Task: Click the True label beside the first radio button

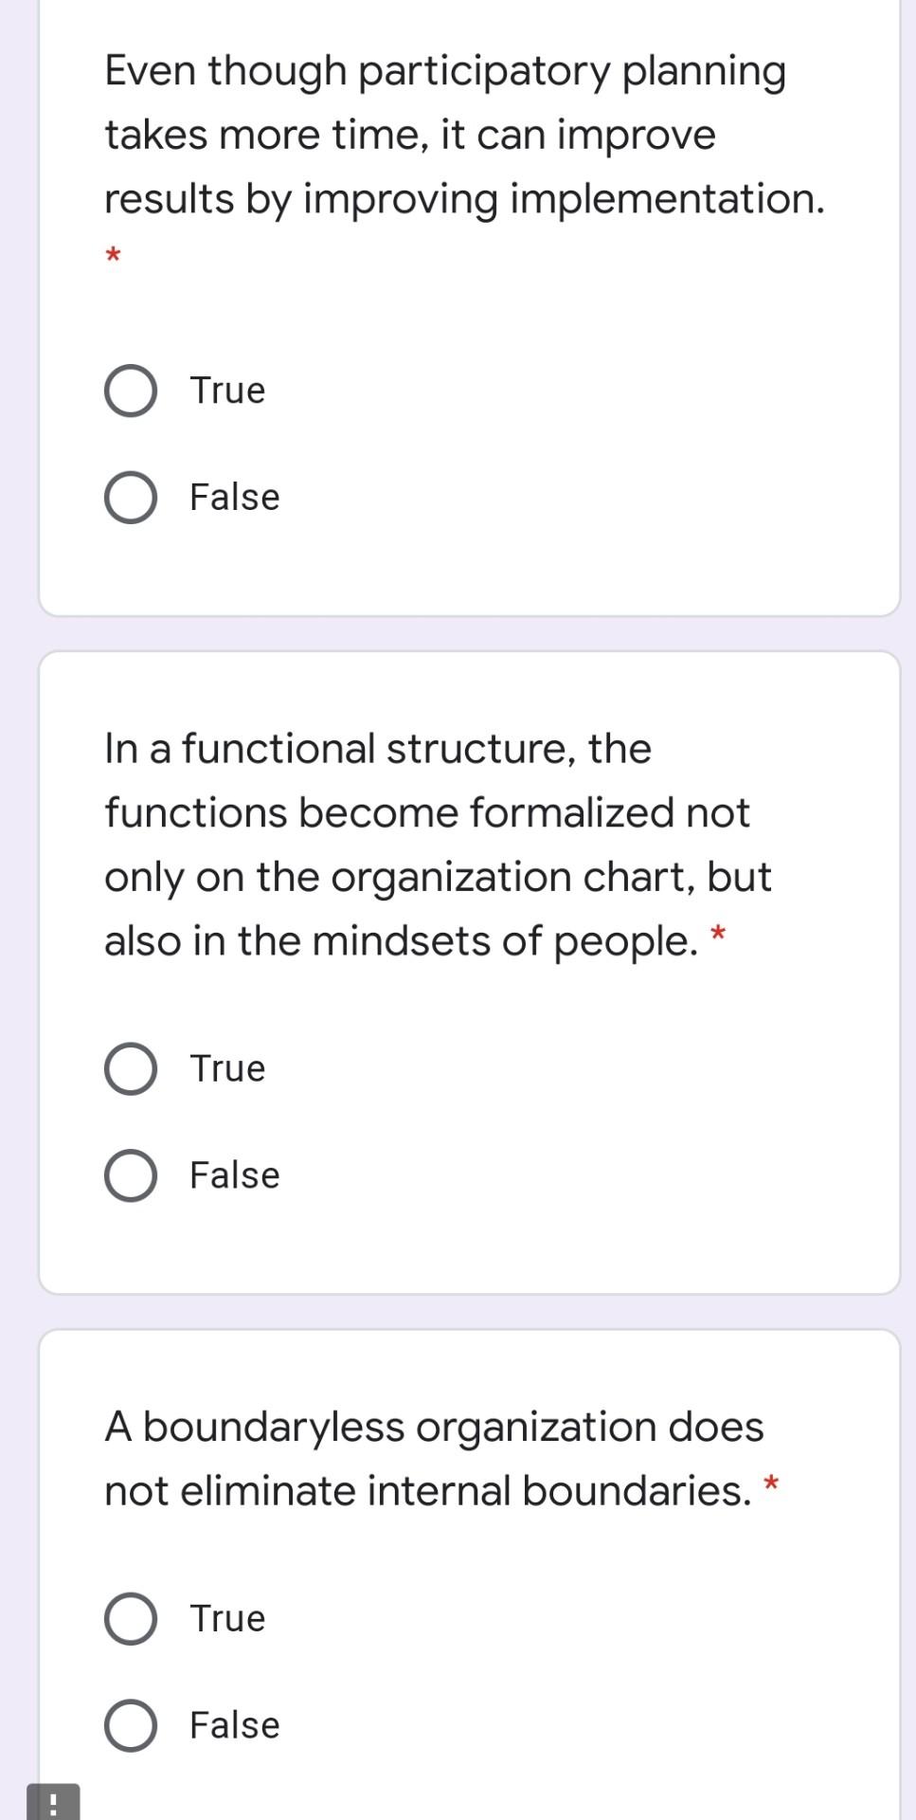Action: [226, 390]
